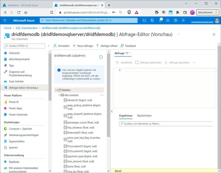Go to the browser home page icon
Screen dimensions: 221x173
coord(26,12)
